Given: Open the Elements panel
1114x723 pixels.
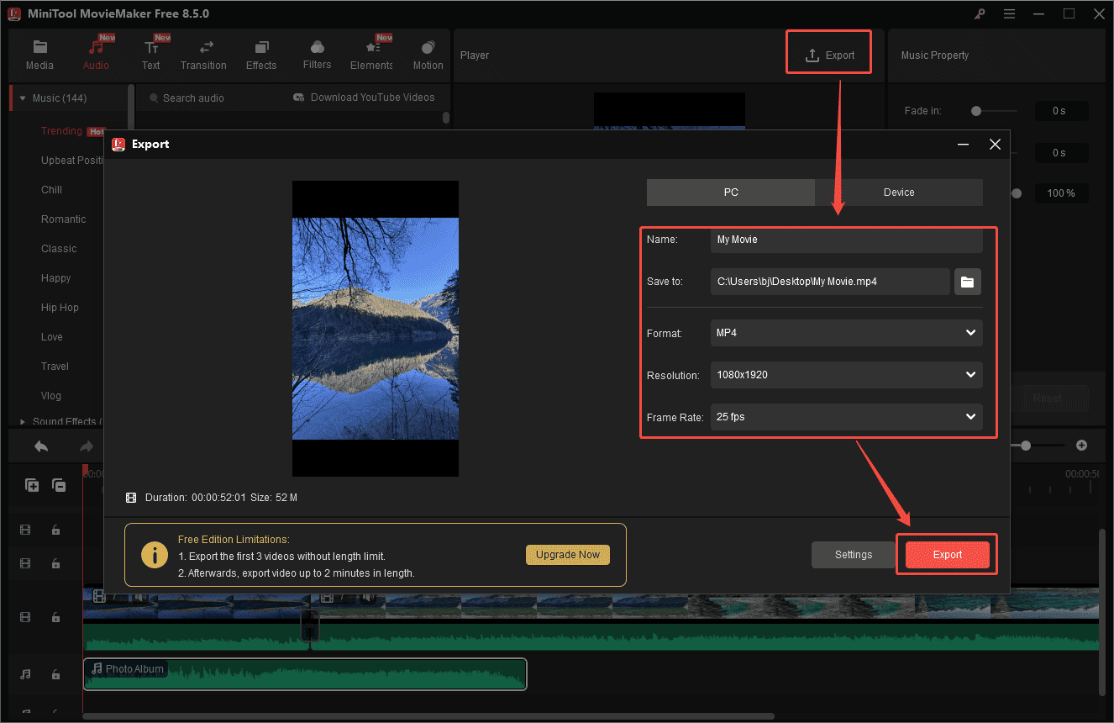Looking at the screenshot, I should point(370,53).
